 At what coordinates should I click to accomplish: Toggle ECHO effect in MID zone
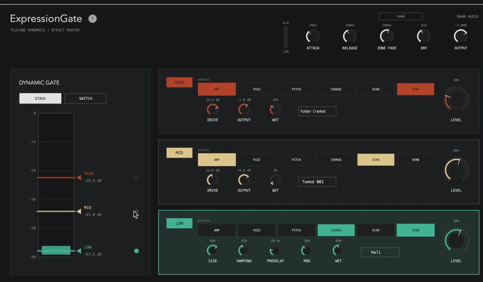376,160
